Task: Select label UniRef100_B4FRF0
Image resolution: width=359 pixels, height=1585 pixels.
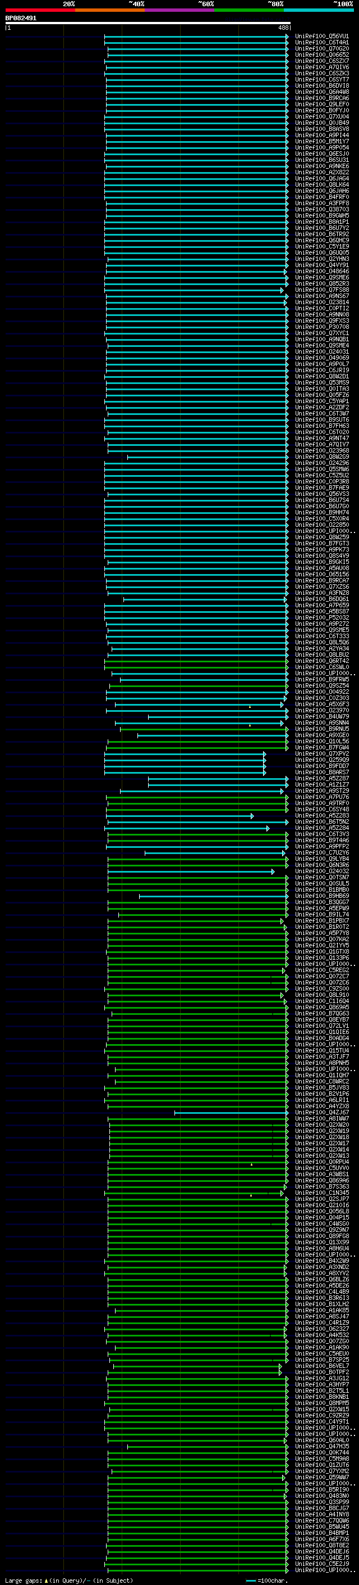Action: click(x=321, y=197)
